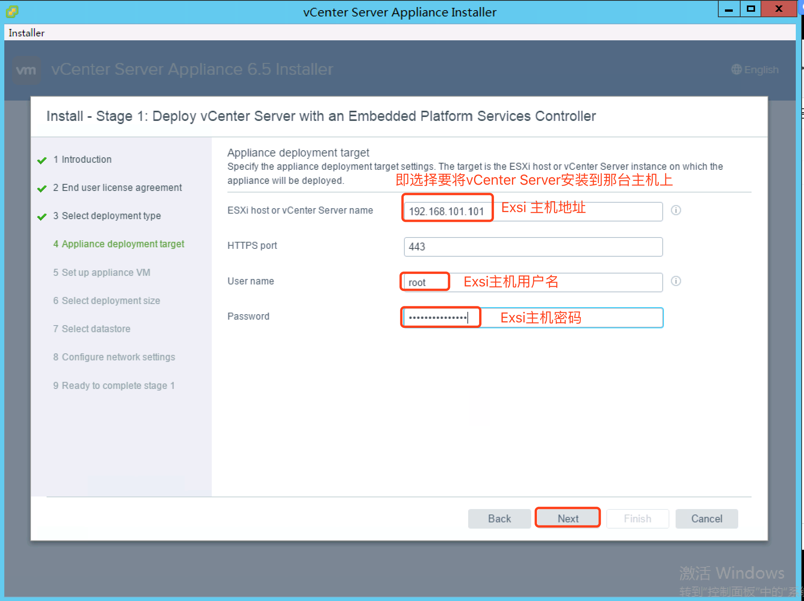Click the vCenter Server Appliance 6.5 Installer heading
This screenshot has height=601, width=804.
click(192, 69)
